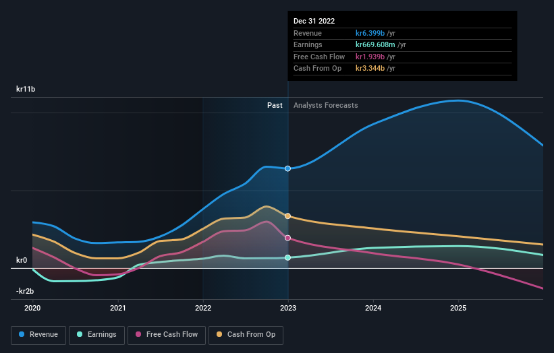Click the Free Cash Flow data point at 2023
The height and width of the screenshot is (353, 554).
[288, 238]
